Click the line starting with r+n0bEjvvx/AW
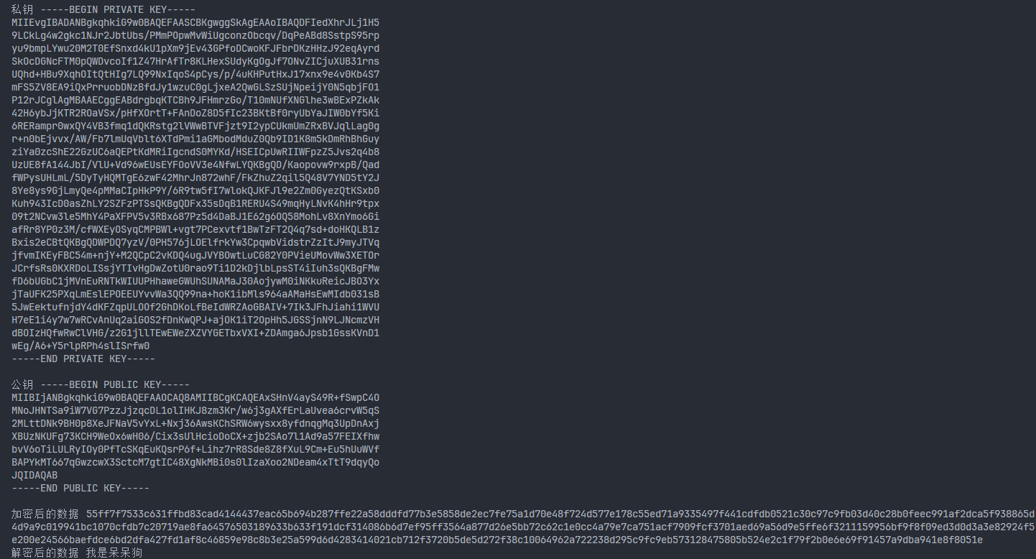This screenshot has width=1036, height=559. coord(195,139)
